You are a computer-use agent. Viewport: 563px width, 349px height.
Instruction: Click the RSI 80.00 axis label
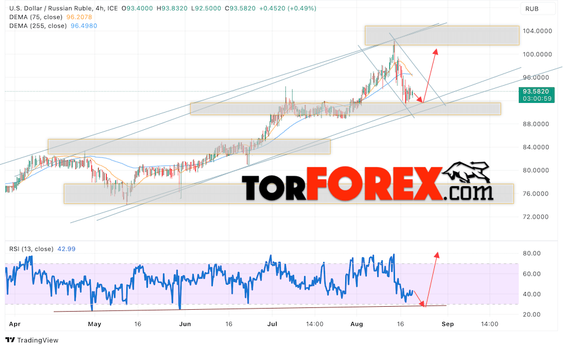tap(531, 253)
